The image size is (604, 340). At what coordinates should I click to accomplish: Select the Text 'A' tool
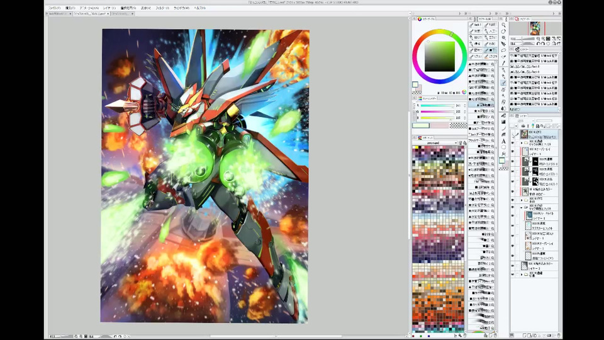coord(503,141)
